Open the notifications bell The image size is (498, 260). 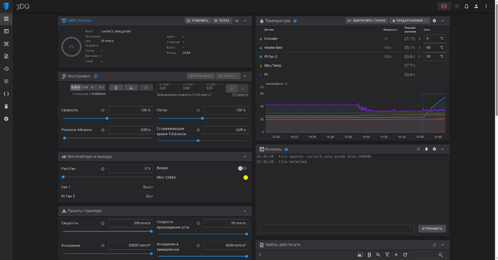[466, 6]
